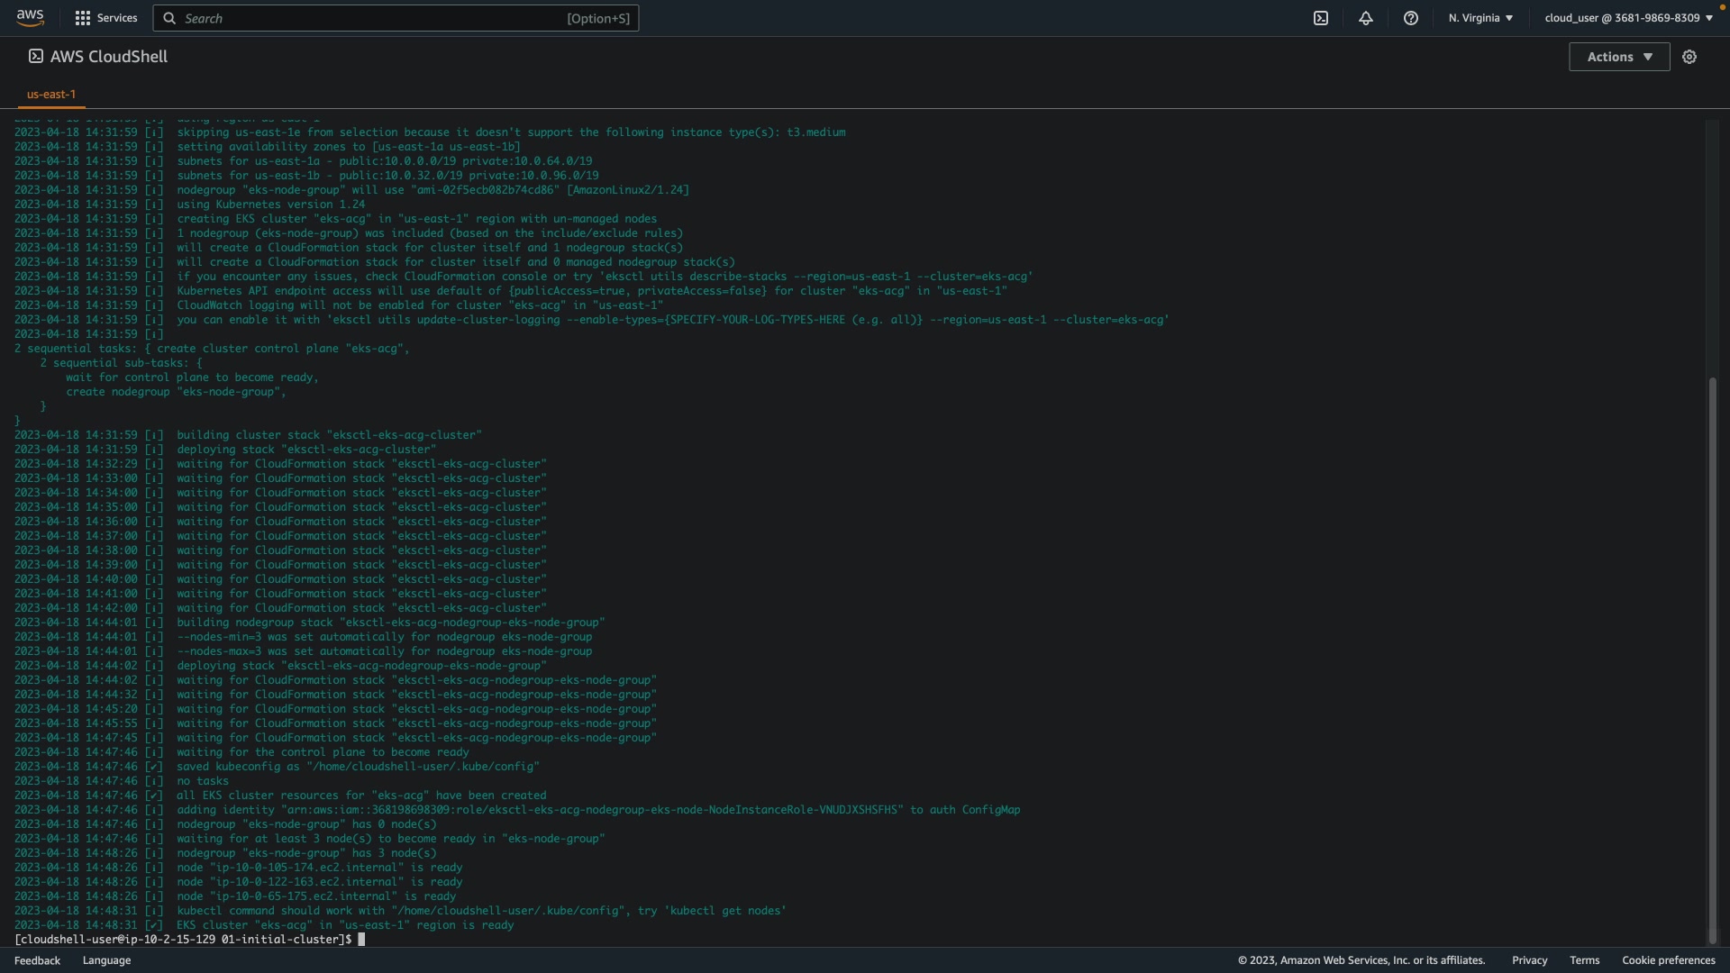Viewport: 1730px width, 973px height.
Task: Open Cookie preferences in footer
Action: [x=1668, y=960]
